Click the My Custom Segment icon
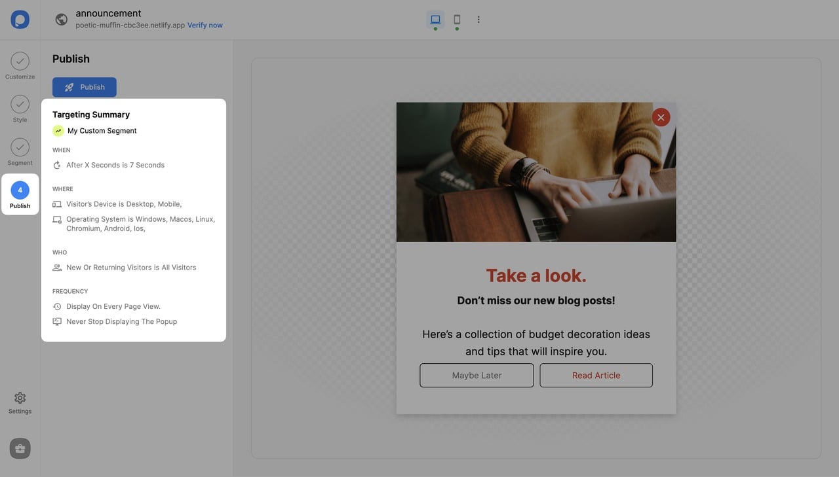The image size is (839, 477). pyautogui.click(x=58, y=131)
